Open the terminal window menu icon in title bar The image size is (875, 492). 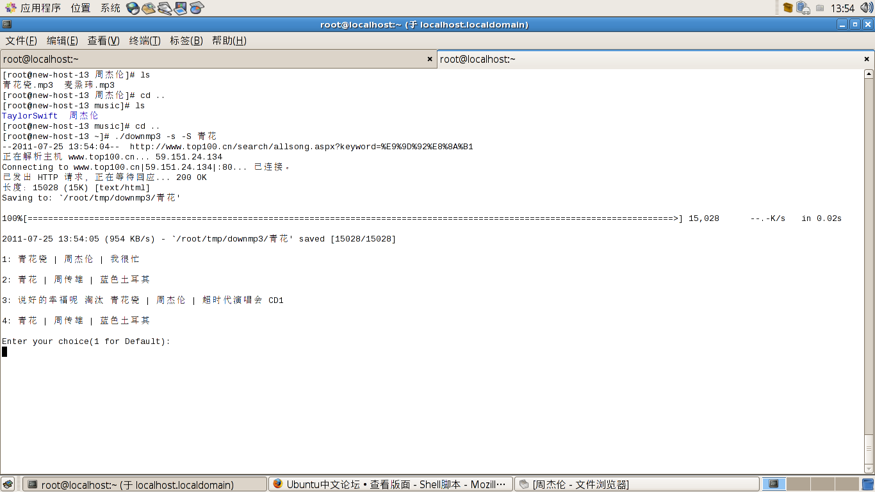[x=6, y=24]
